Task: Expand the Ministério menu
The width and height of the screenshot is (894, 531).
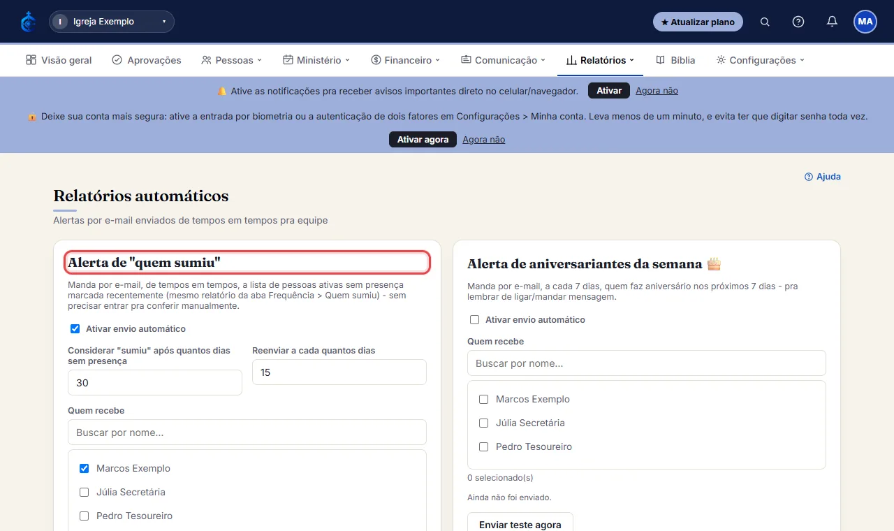Action: pos(316,60)
